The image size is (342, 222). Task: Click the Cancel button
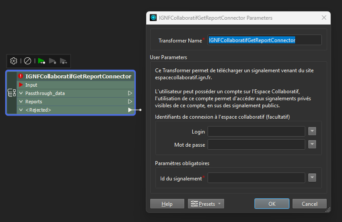click(310, 204)
